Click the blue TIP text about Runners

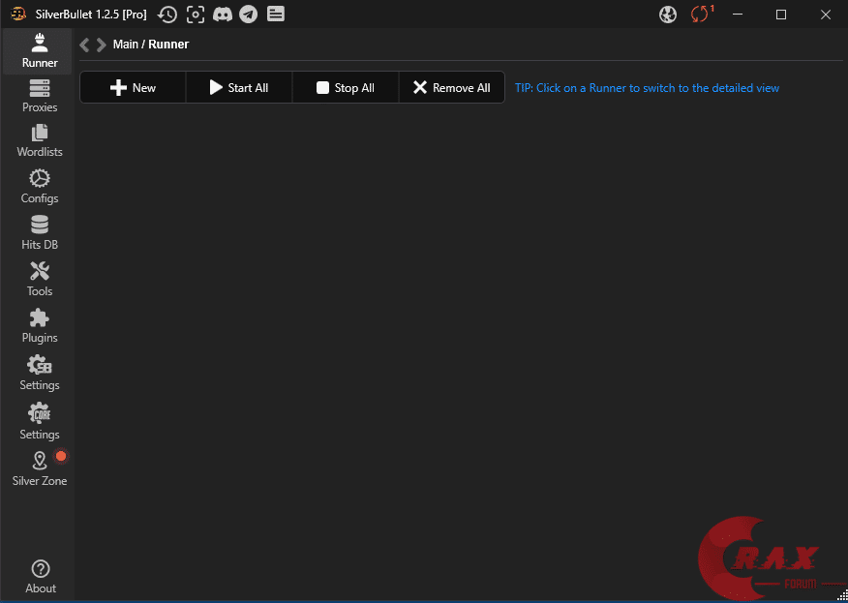tap(647, 88)
